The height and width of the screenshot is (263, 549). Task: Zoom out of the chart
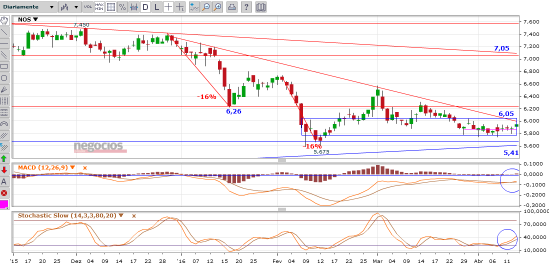tap(206, 6)
